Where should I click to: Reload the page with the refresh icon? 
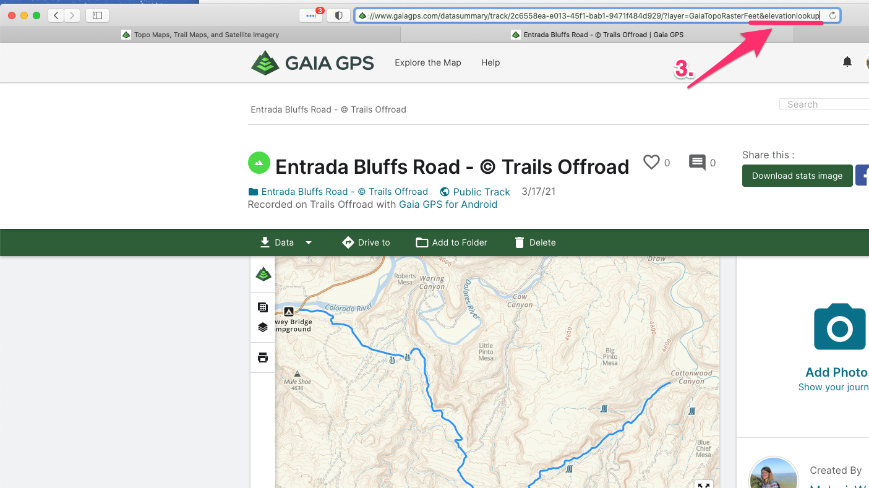point(833,15)
